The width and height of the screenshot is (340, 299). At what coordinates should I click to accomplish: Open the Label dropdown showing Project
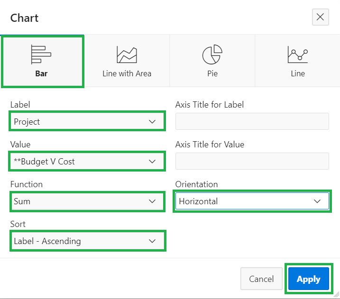[x=87, y=122]
